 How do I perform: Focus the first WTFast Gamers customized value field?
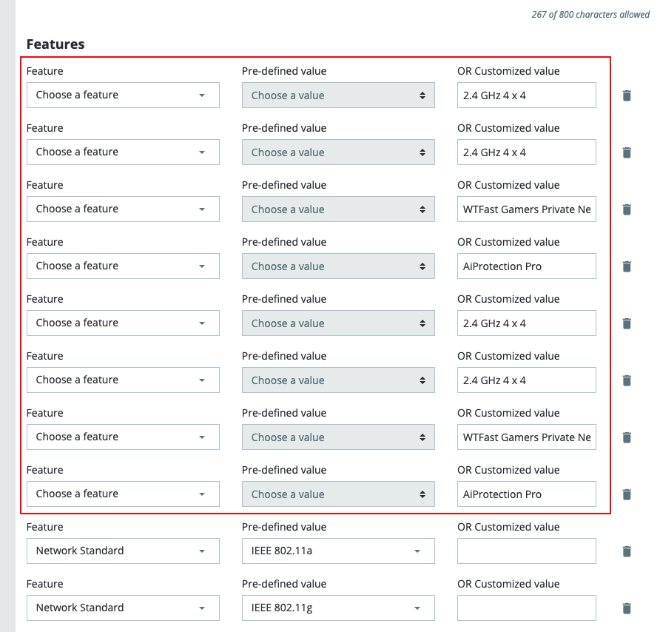click(x=526, y=209)
